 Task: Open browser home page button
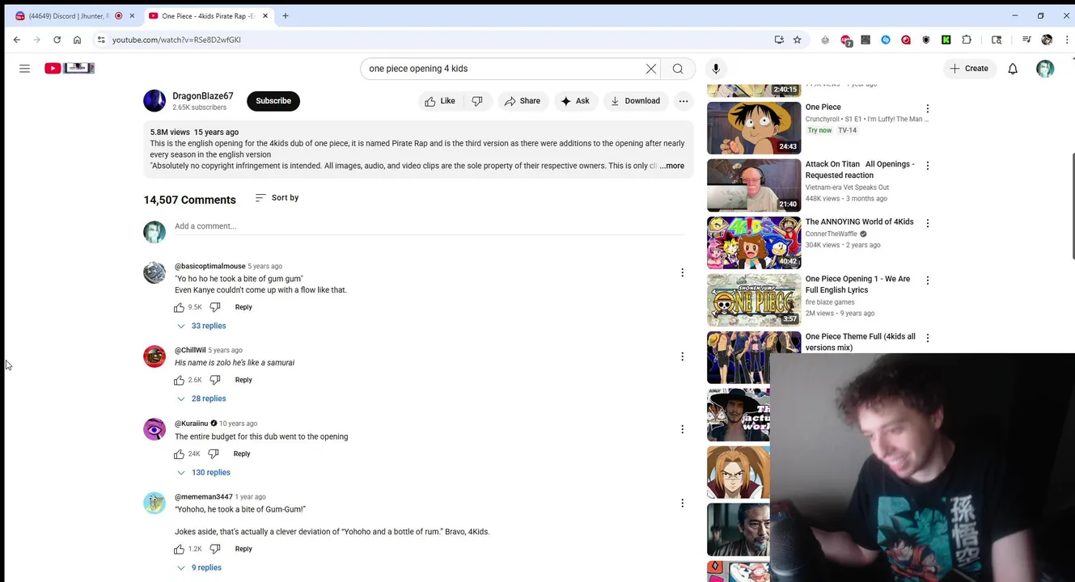tap(77, 40)
